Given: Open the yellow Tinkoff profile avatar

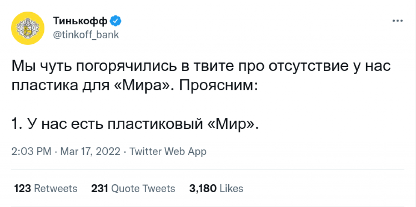Looking at the screenshot, I should tap(28, 28).
